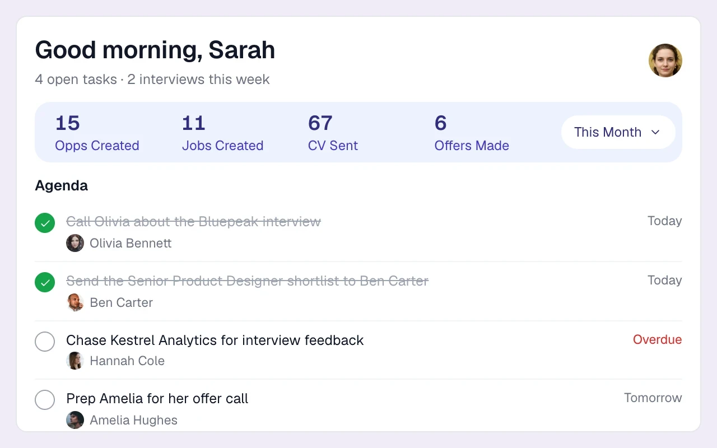Viewport: 717px width, 448px height.
Task: Click the Agenda heading
Action: point(61,185)
